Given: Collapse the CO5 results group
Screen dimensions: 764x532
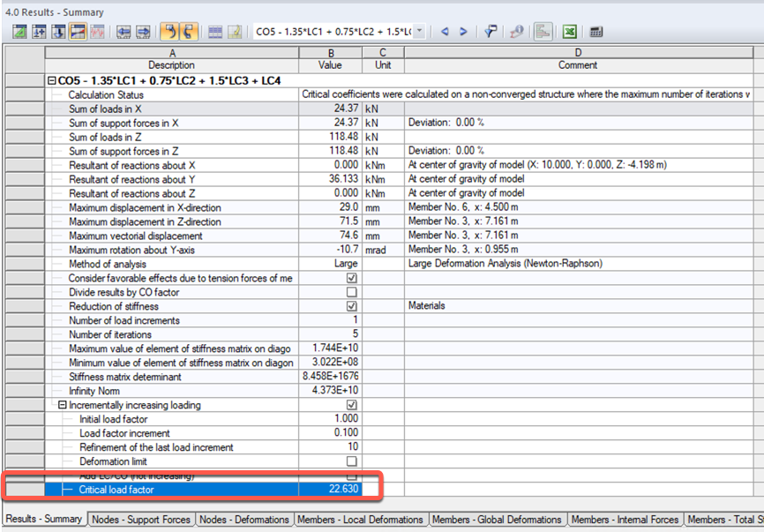Looking at the screenshot, I should click(x=52, y=81).
